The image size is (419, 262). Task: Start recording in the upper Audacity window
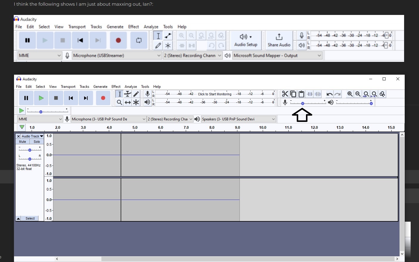pyautogui.click(x=118, y=40)
